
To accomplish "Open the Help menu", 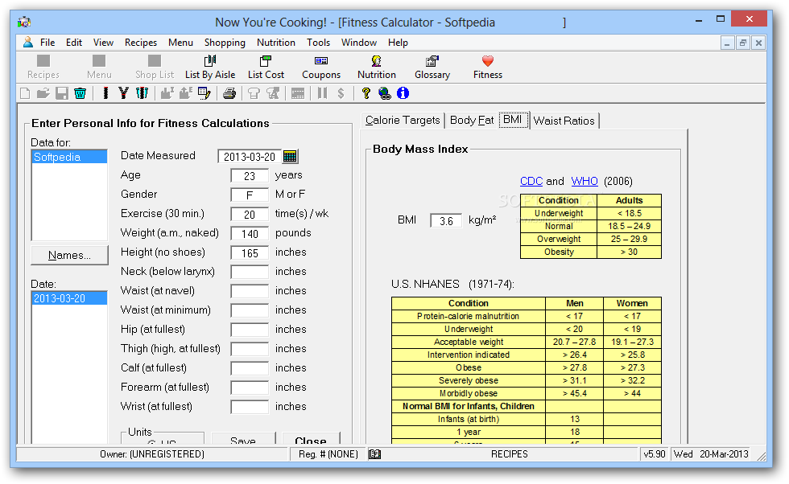I will pos(398,43).
